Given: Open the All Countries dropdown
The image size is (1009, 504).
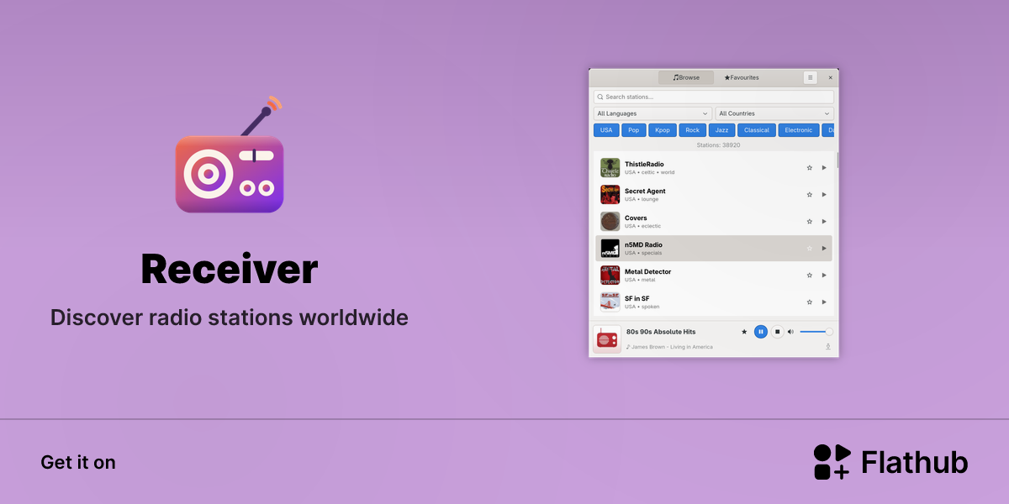Looking at the screenshot, I should tap(774, 113).
